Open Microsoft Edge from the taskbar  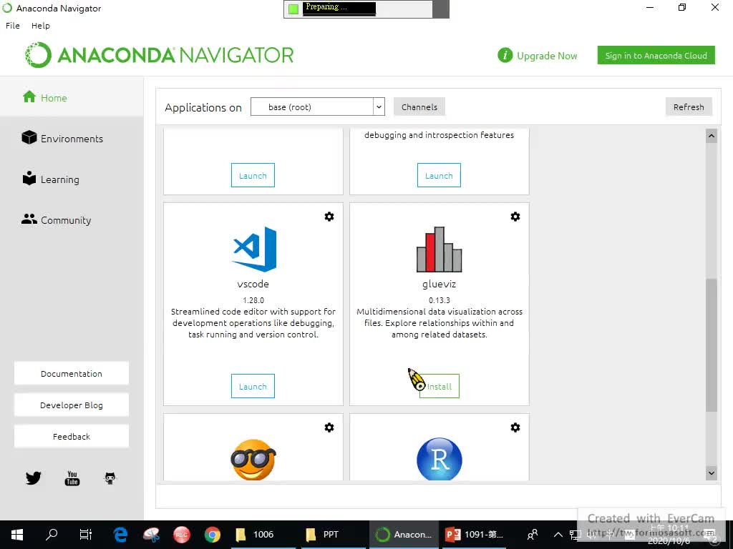point(120,535)
